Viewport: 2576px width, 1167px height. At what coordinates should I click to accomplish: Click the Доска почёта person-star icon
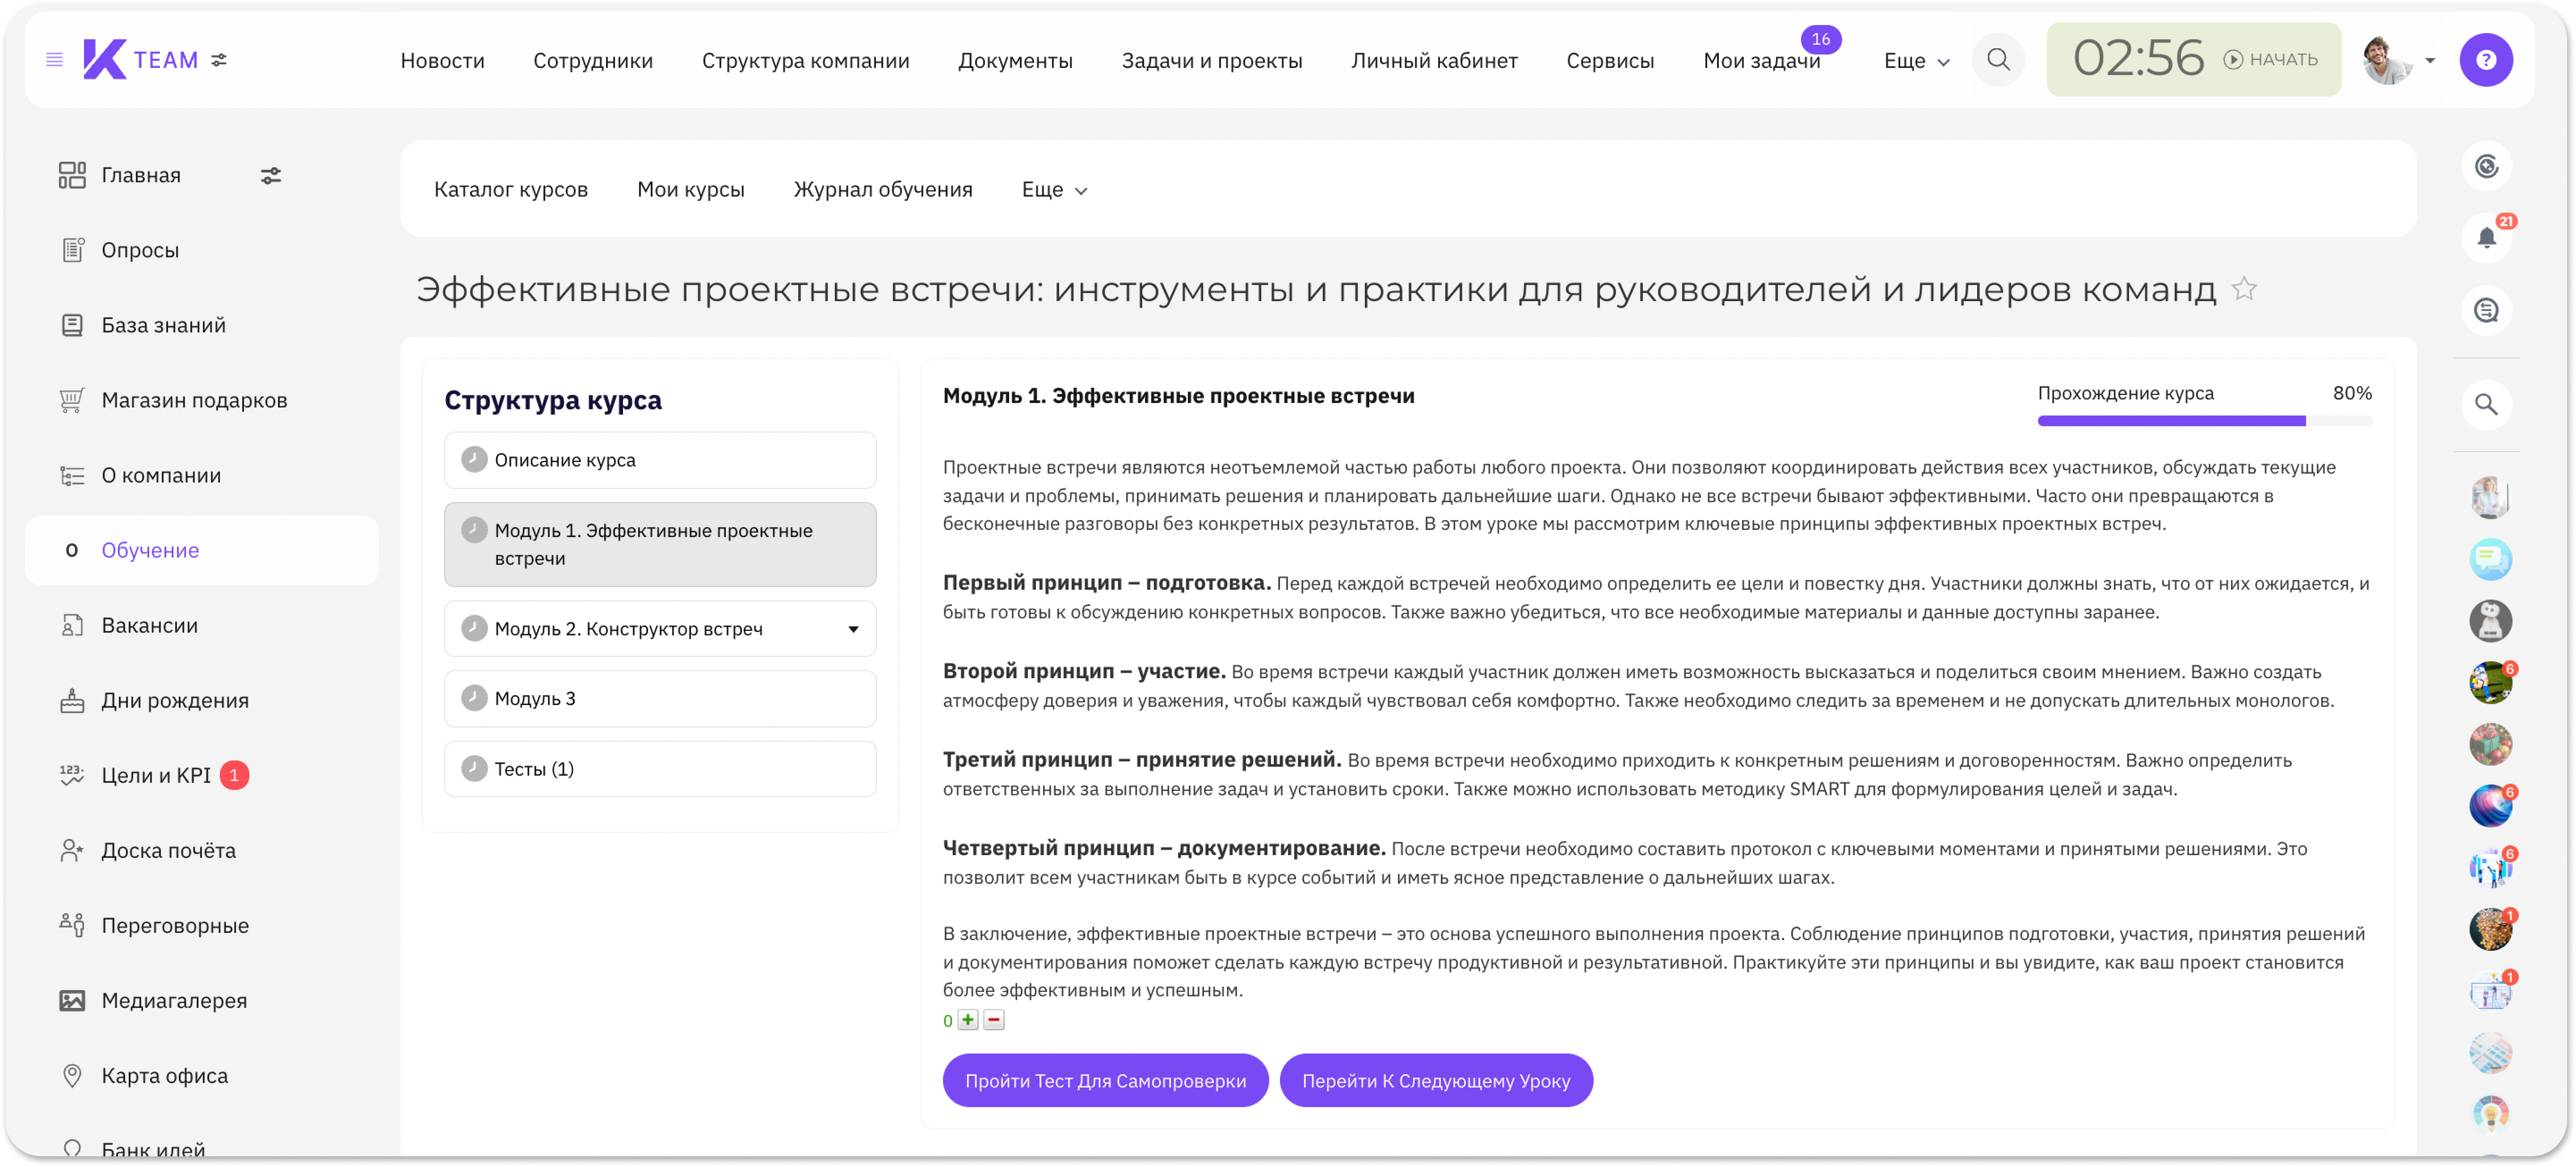(72, 850)
